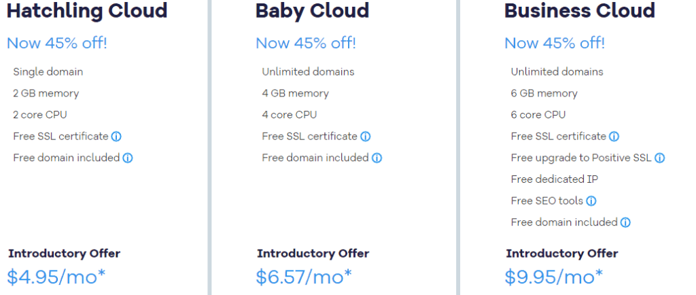Click the $6.57/mo Baby Cloud price

pos(304,277)
